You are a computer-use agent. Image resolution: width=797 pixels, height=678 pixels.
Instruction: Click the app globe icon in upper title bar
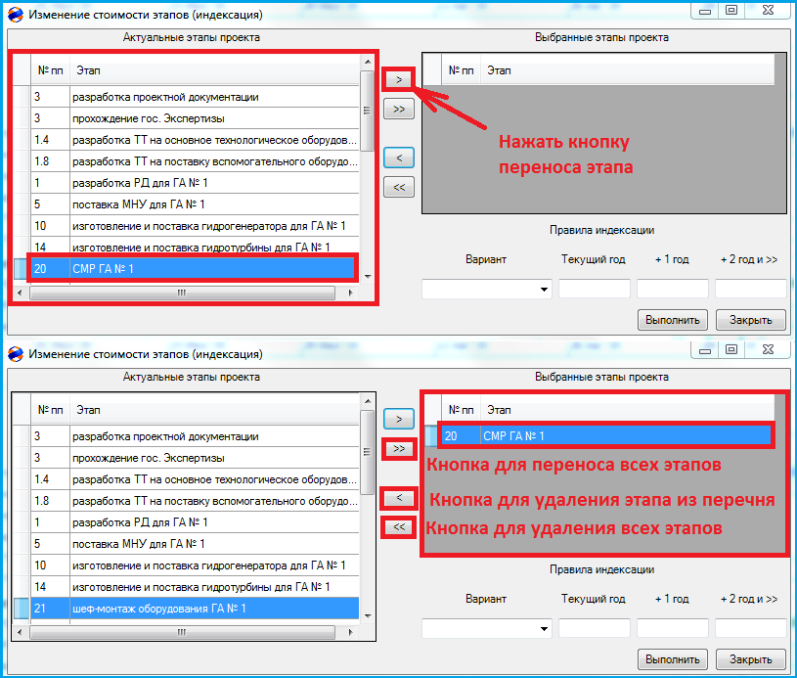pyautogui.click(x=16, y=15)
